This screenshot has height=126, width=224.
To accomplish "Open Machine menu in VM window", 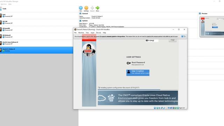I will click(x=81, y=33).
